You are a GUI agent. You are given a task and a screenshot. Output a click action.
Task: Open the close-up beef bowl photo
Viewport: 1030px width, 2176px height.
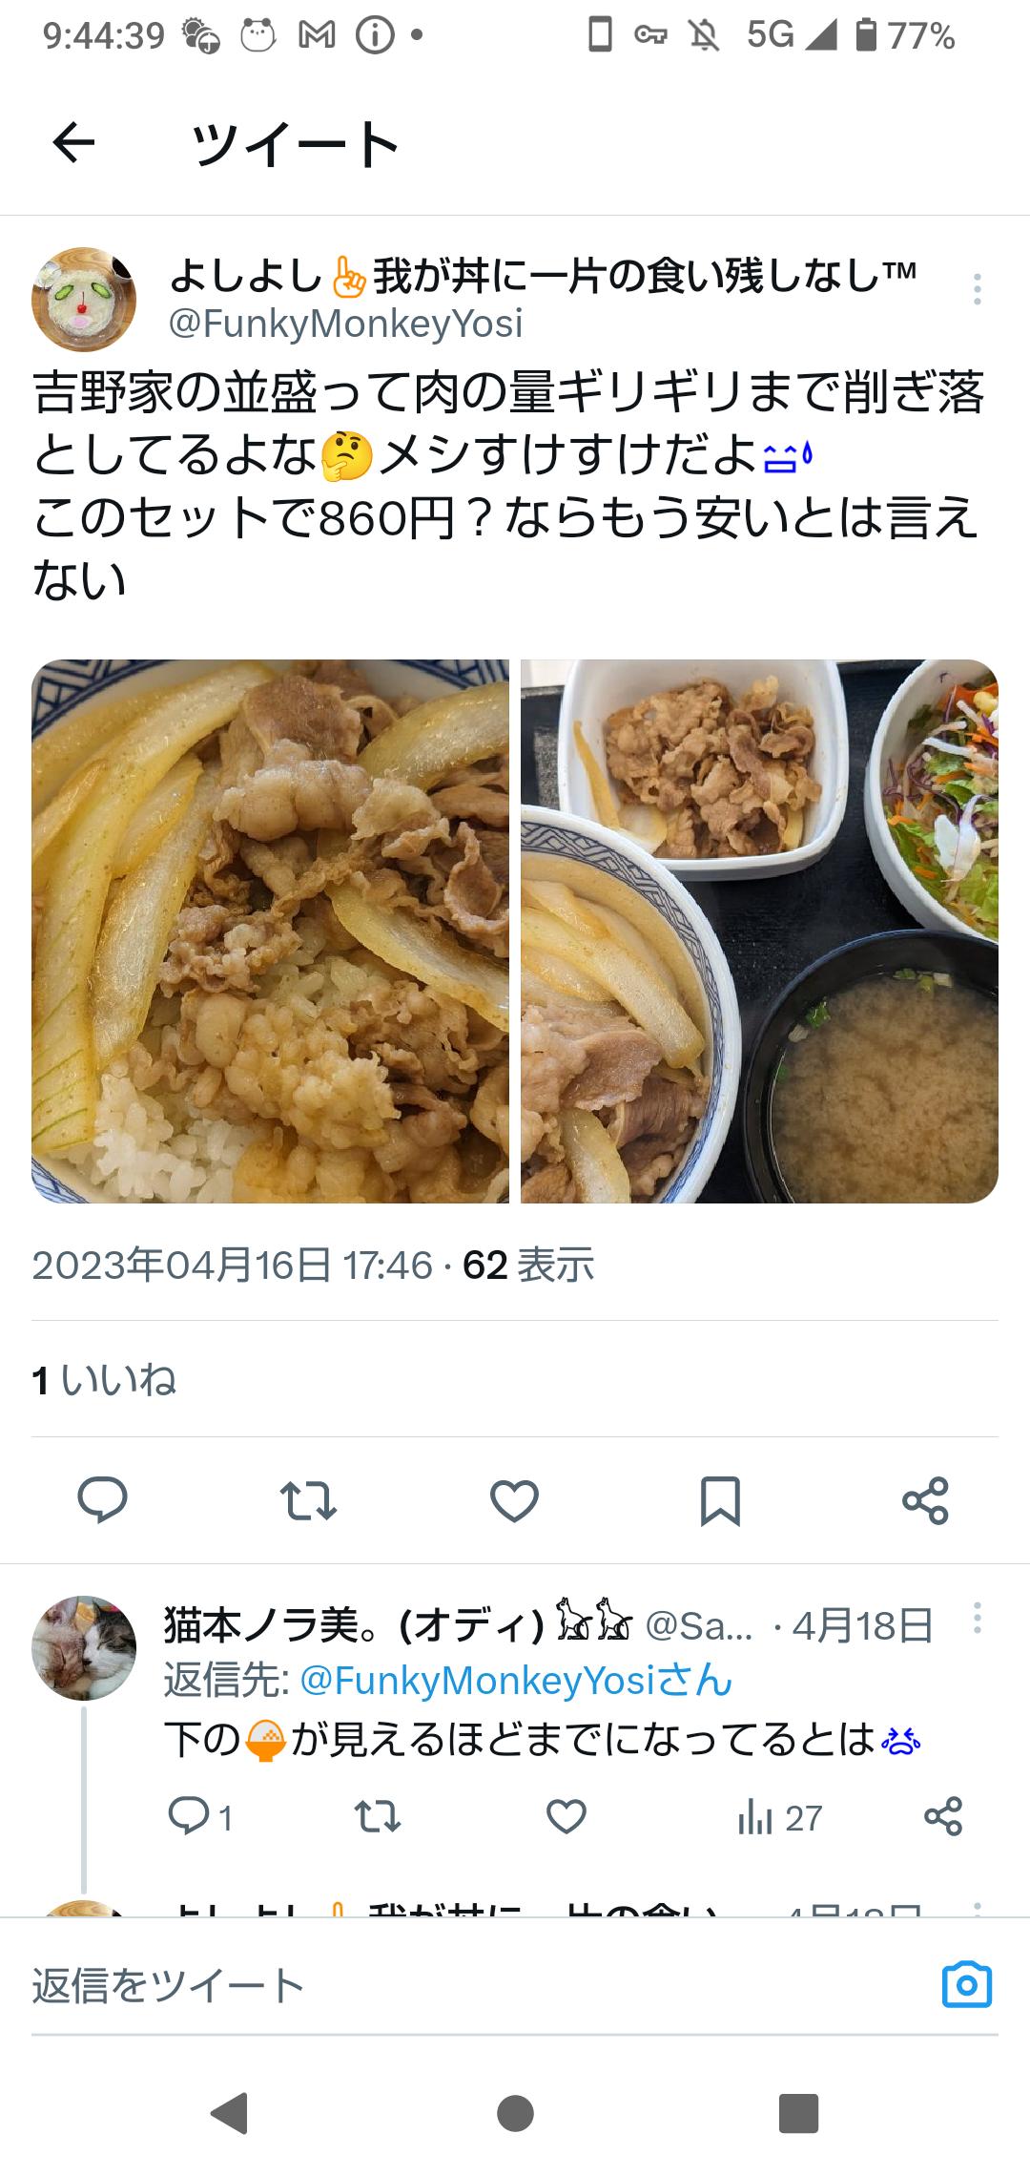pos(270,931)
